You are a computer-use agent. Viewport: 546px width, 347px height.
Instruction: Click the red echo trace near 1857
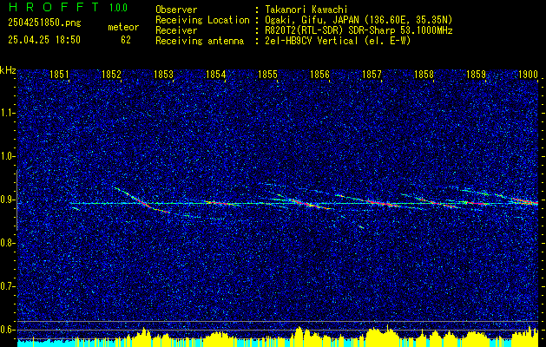383,203
